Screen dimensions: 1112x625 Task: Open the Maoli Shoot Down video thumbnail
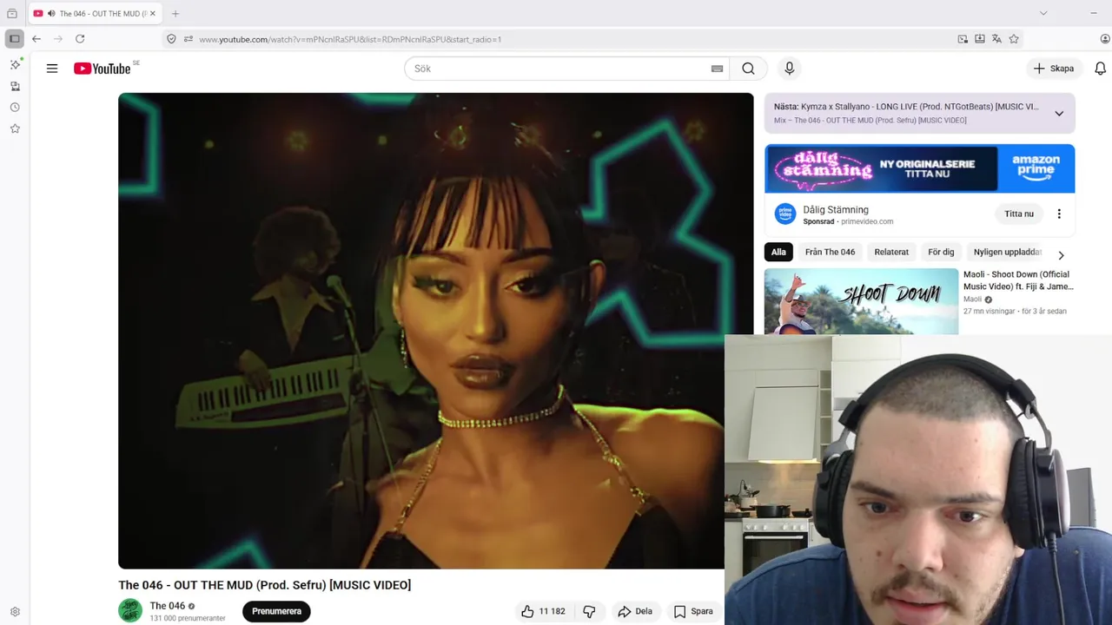click(861, 301)
